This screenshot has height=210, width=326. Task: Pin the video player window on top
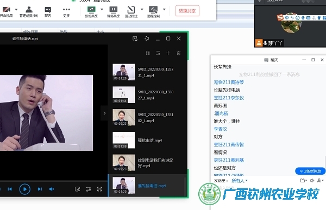tap(147, 39)
